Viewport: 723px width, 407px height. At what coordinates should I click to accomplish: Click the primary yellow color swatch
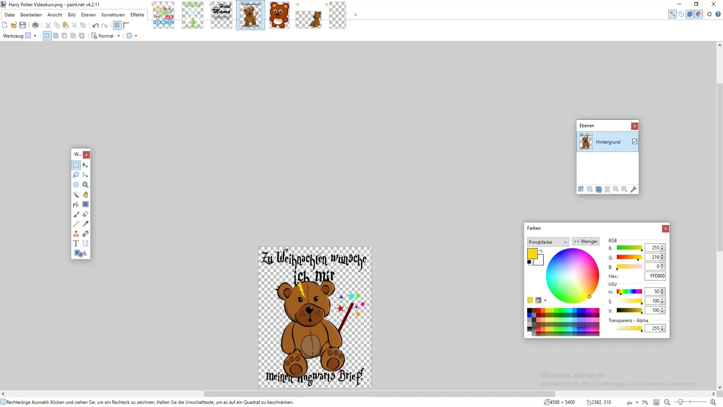point(532,254)
